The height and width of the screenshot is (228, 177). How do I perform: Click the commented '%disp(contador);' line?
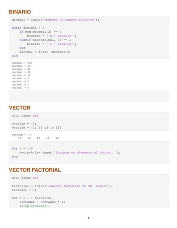tap(35, 206)
